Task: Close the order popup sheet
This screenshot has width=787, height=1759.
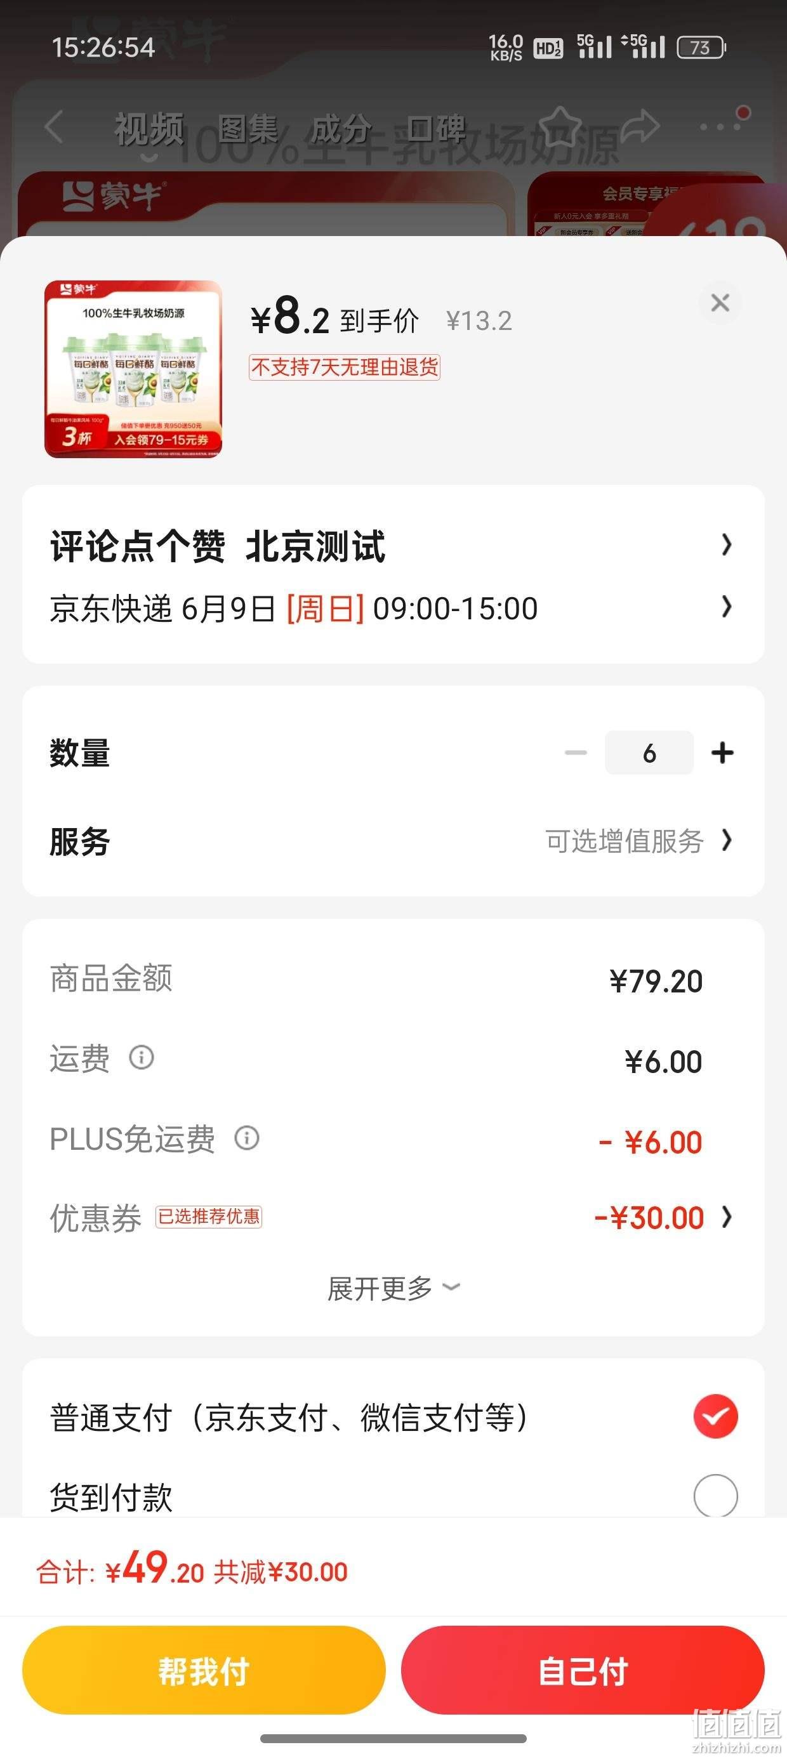Action: (x=720, y=303)
